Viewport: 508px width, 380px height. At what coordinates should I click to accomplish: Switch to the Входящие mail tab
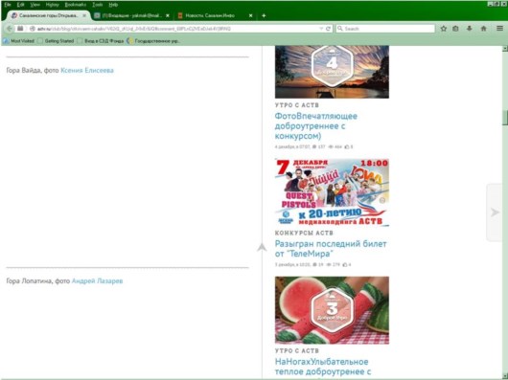point(131,15)
